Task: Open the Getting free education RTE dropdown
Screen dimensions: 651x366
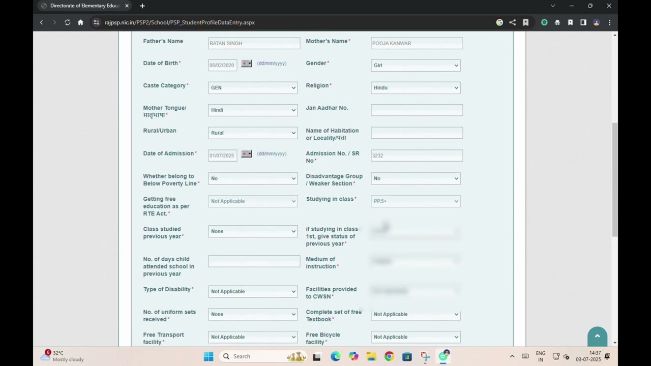Action: (253, 201)
